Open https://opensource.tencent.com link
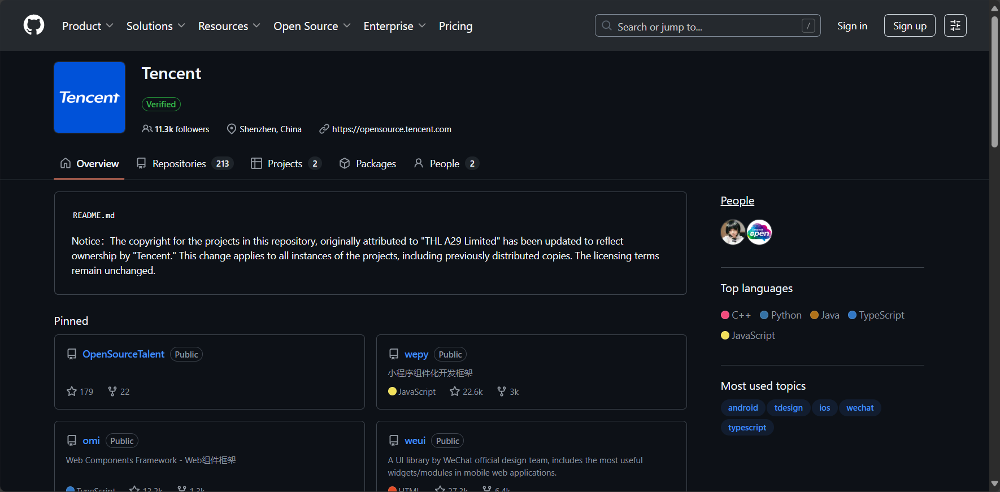 click(x=392, y=129)
